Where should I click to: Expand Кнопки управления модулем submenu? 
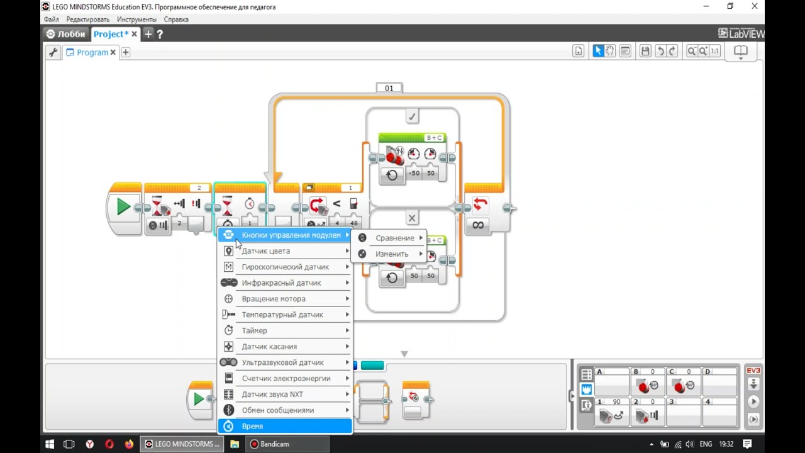[x=285, y=235]
